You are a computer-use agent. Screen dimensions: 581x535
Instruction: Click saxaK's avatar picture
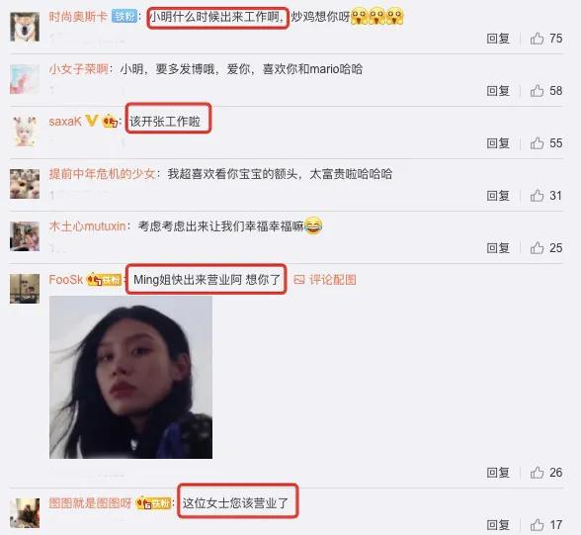(x=25, y=132)
